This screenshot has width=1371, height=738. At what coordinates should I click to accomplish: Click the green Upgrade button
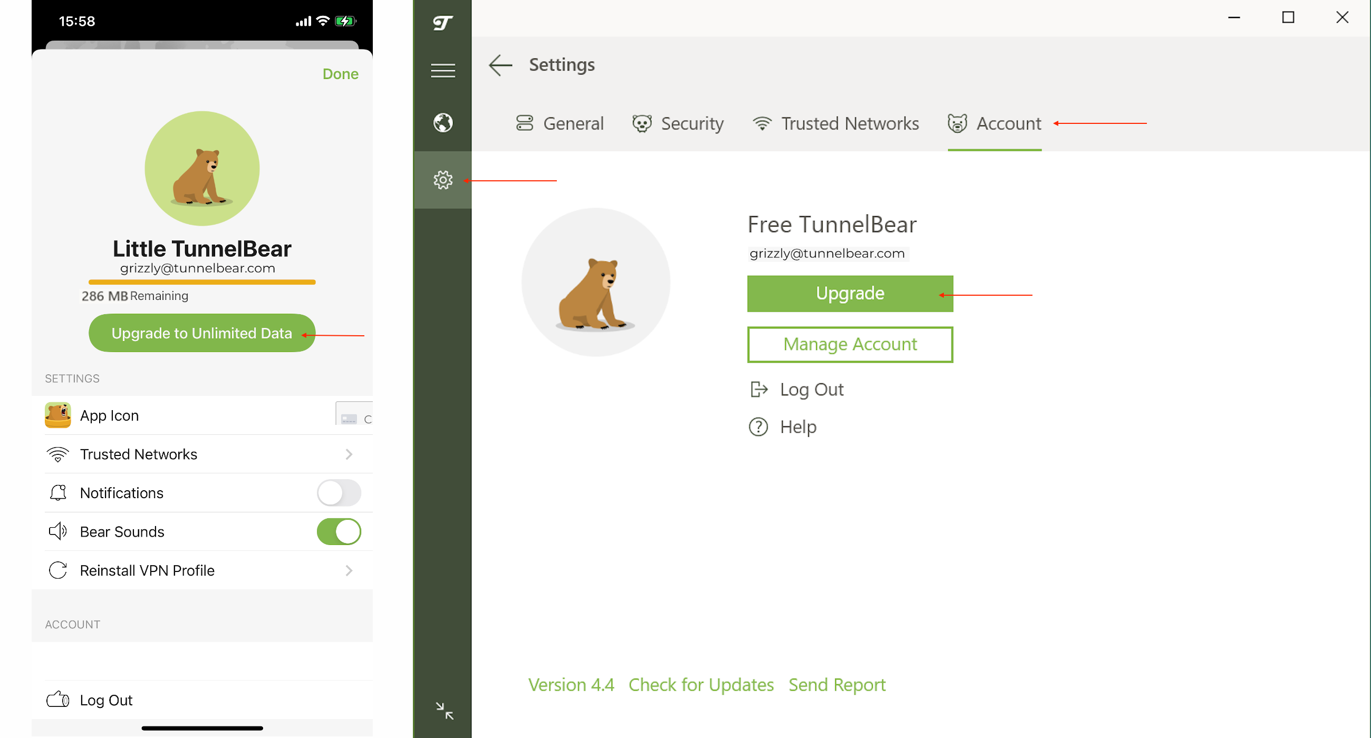coord(850,293)
